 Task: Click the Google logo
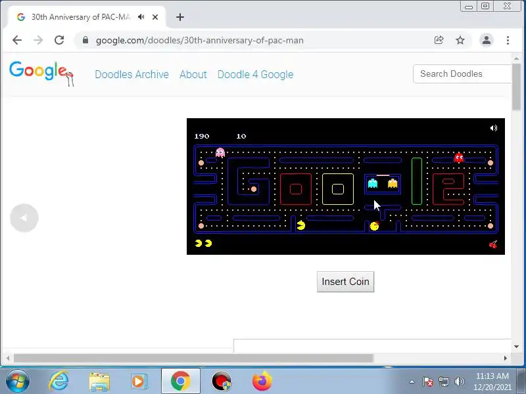coord(41,74)
